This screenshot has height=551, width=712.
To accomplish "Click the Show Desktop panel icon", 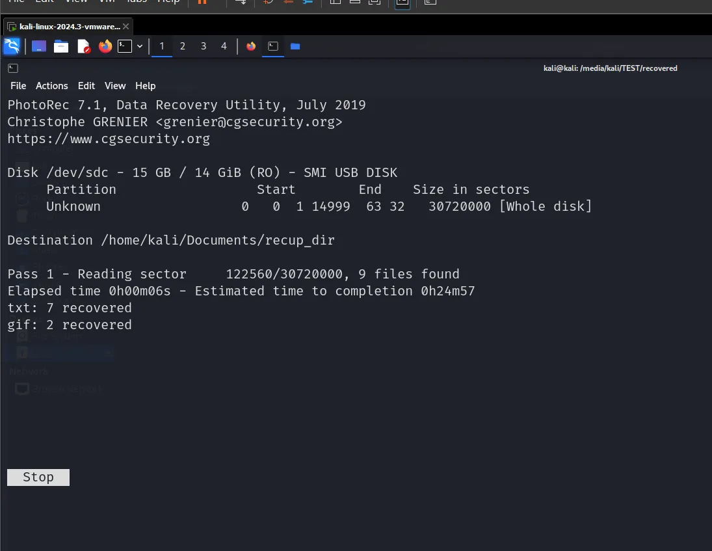I will click(39, 46).
